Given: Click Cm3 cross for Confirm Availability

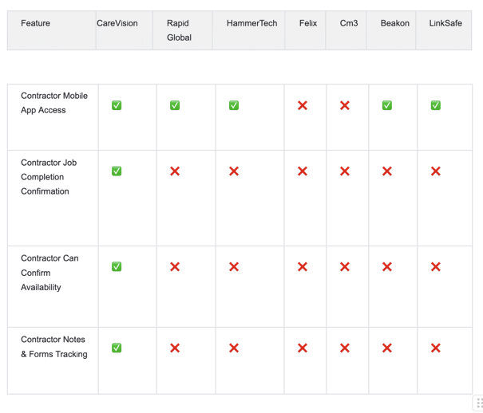Looking at the screenshot, I should 345,267.
